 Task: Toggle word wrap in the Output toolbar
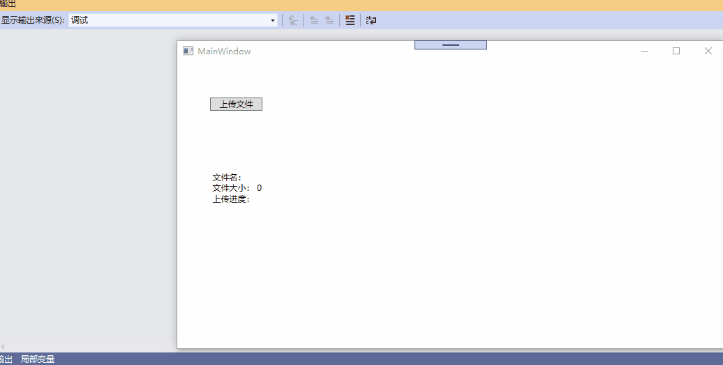pyautogui.click(x=371, y=20)
